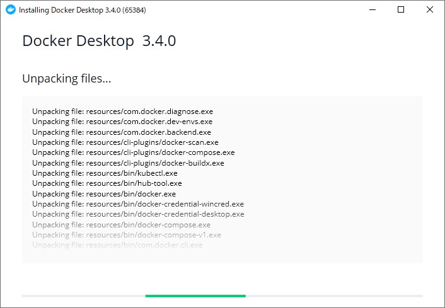Screen dimensions: 445x308
Task: Select the resources/bin/docker.exe log line
Action: click(x=104, y=194)
